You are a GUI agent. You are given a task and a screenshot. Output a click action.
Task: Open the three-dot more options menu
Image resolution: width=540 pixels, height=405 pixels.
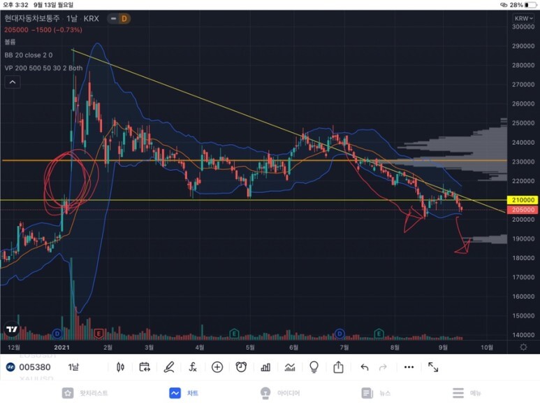pyautogui.click(x=409, y=367)
